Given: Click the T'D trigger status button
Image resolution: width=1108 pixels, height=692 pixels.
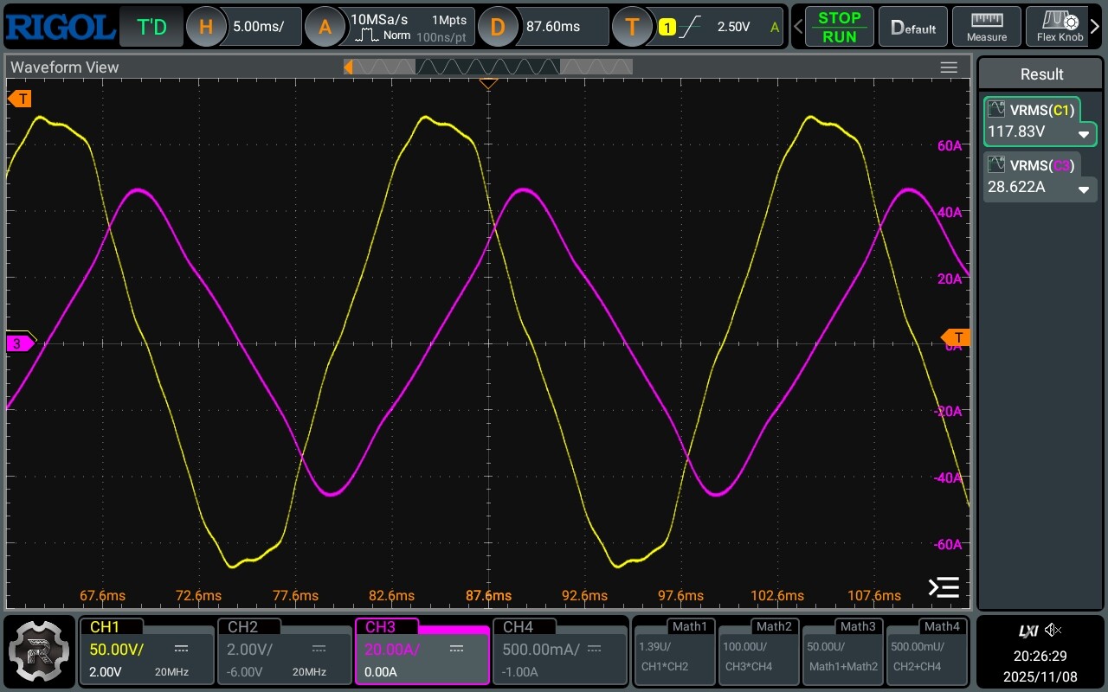Looking at the screenshot, I should pyautogui.click(x=151, y=27).
